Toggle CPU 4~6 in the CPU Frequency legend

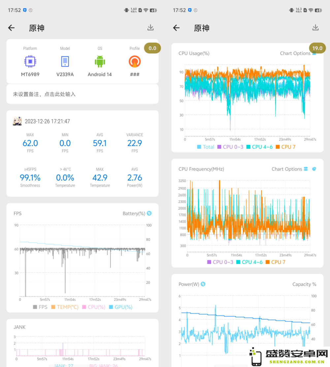(249, 262)
